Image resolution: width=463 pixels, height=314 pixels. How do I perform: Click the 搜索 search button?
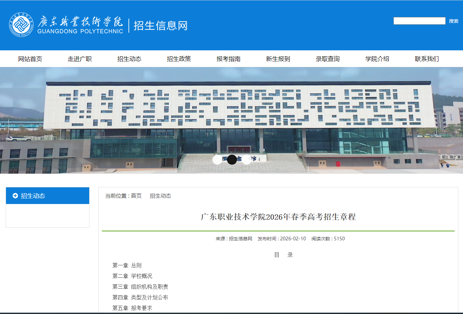454,21
